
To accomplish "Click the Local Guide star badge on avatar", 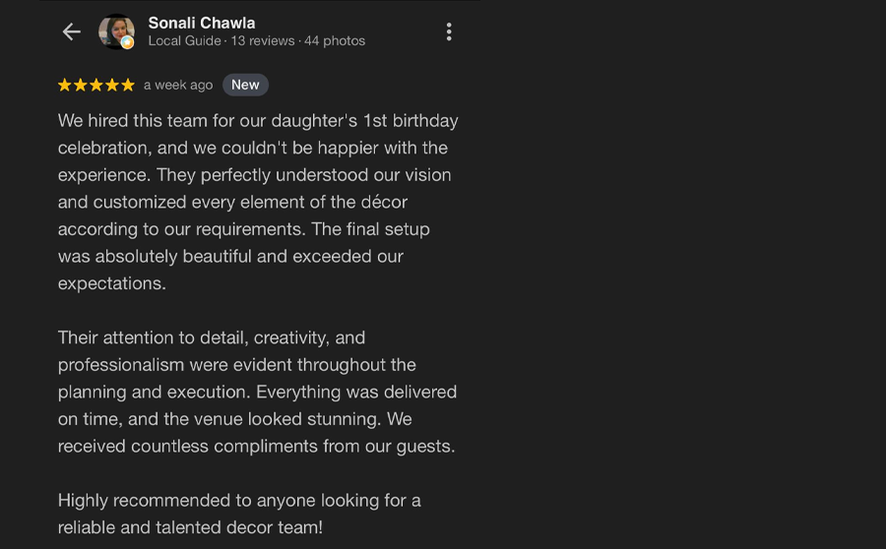I will (128, 42).
